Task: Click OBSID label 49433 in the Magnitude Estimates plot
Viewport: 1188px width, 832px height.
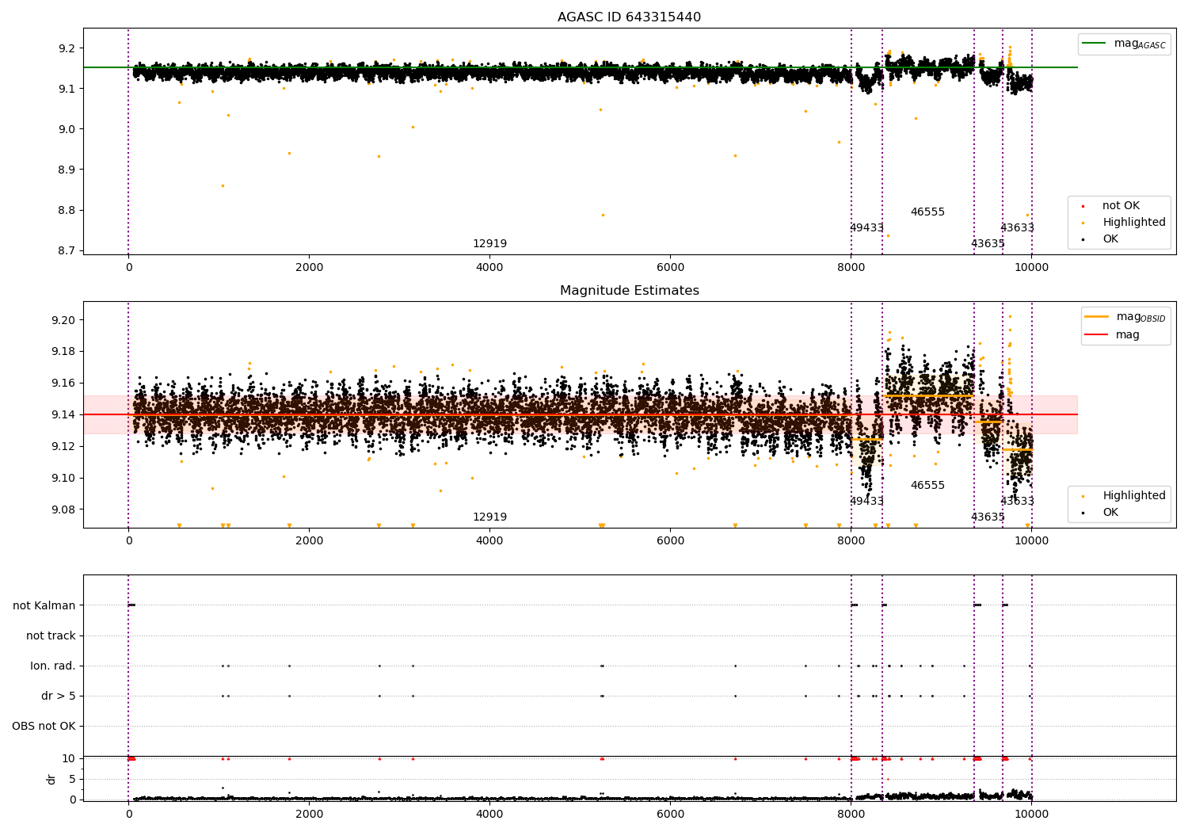Action: point(866,502)
